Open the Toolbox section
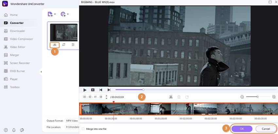Image resolution: width=278 pixels, height=134 pixels. (12, 87)
